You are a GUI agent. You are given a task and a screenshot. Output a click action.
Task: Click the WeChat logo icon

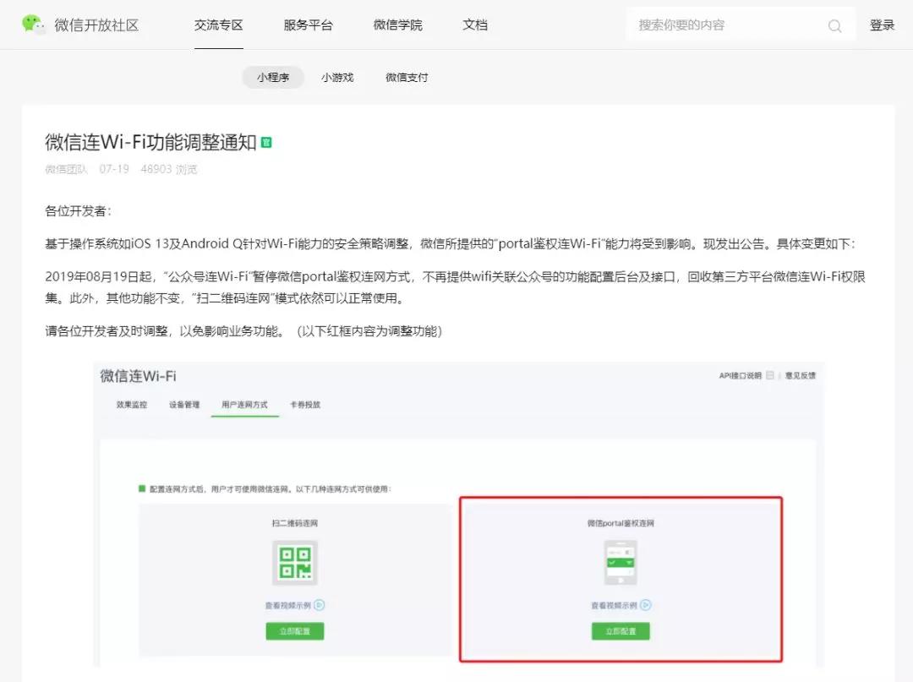(33, 25)
